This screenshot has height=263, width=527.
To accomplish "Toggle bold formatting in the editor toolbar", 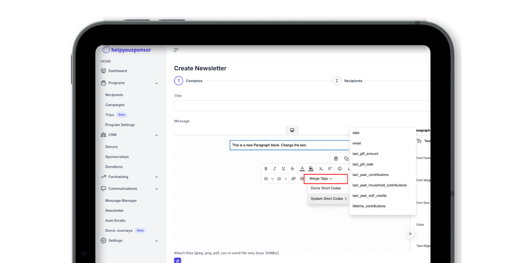I will click(x=266, y=169).
